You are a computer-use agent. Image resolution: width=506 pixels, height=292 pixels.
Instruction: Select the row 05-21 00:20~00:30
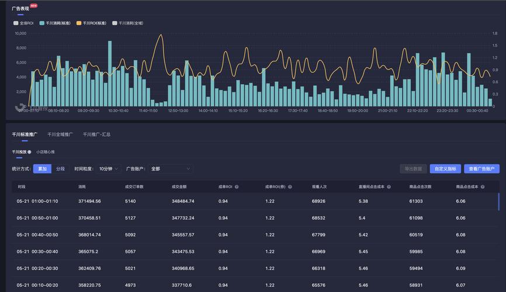coord(255,268)
